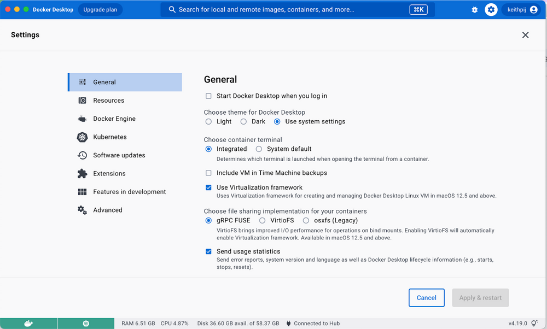Open the Extensions settings section

110,173
